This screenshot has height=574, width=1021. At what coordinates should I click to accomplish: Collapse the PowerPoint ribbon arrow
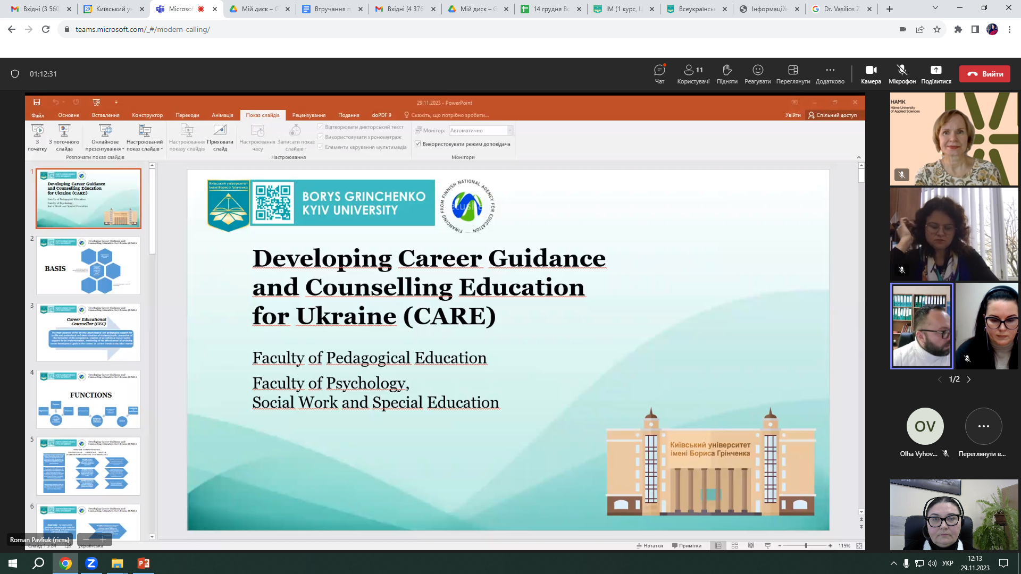pyautogui.click(x=858, y=157)
